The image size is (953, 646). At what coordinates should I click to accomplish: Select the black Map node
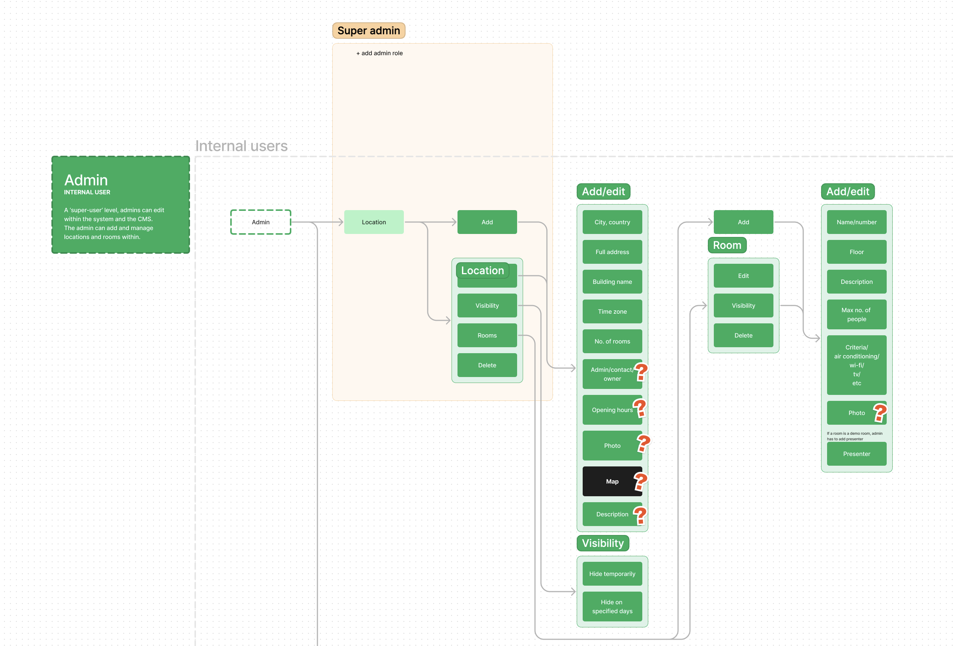(612, 481)
